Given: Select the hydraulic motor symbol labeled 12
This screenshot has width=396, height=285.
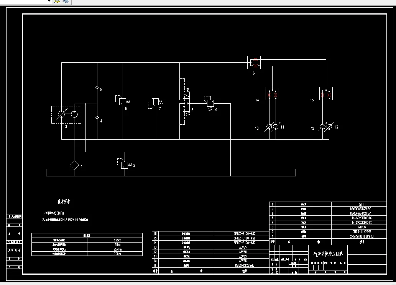Looking at the screenshot, I should (x=322, y=127).
